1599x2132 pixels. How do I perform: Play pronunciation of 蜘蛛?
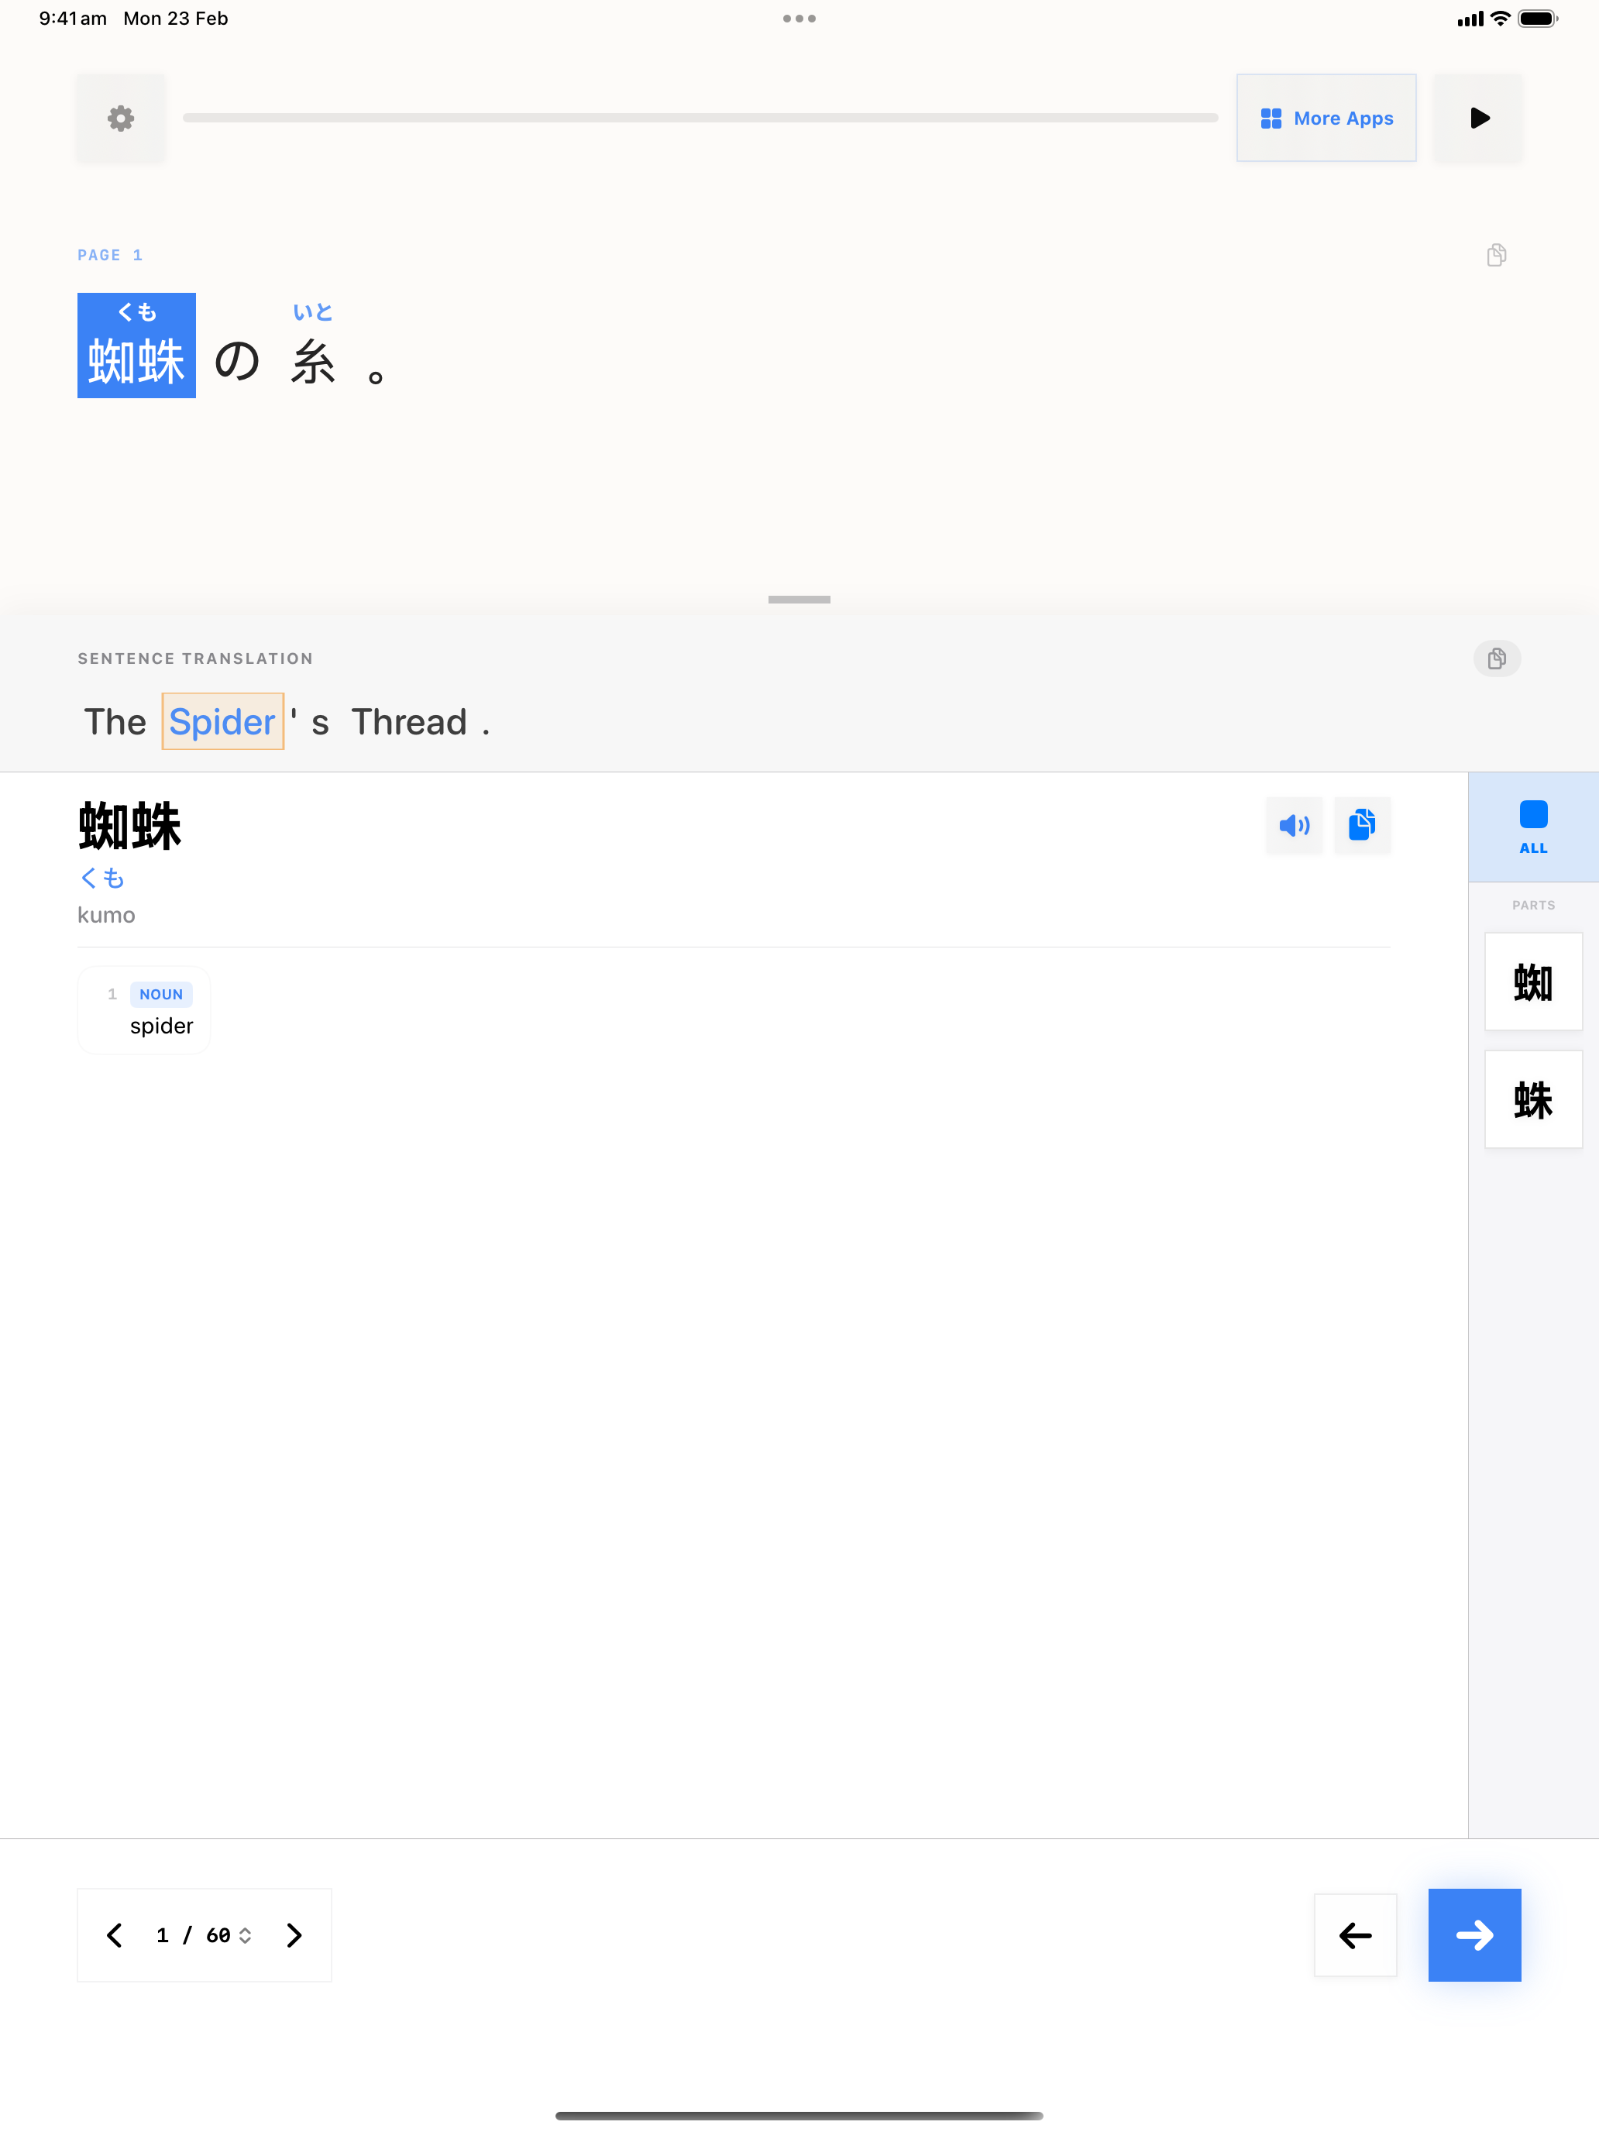pyautogui.click(x=1294, y=825)
